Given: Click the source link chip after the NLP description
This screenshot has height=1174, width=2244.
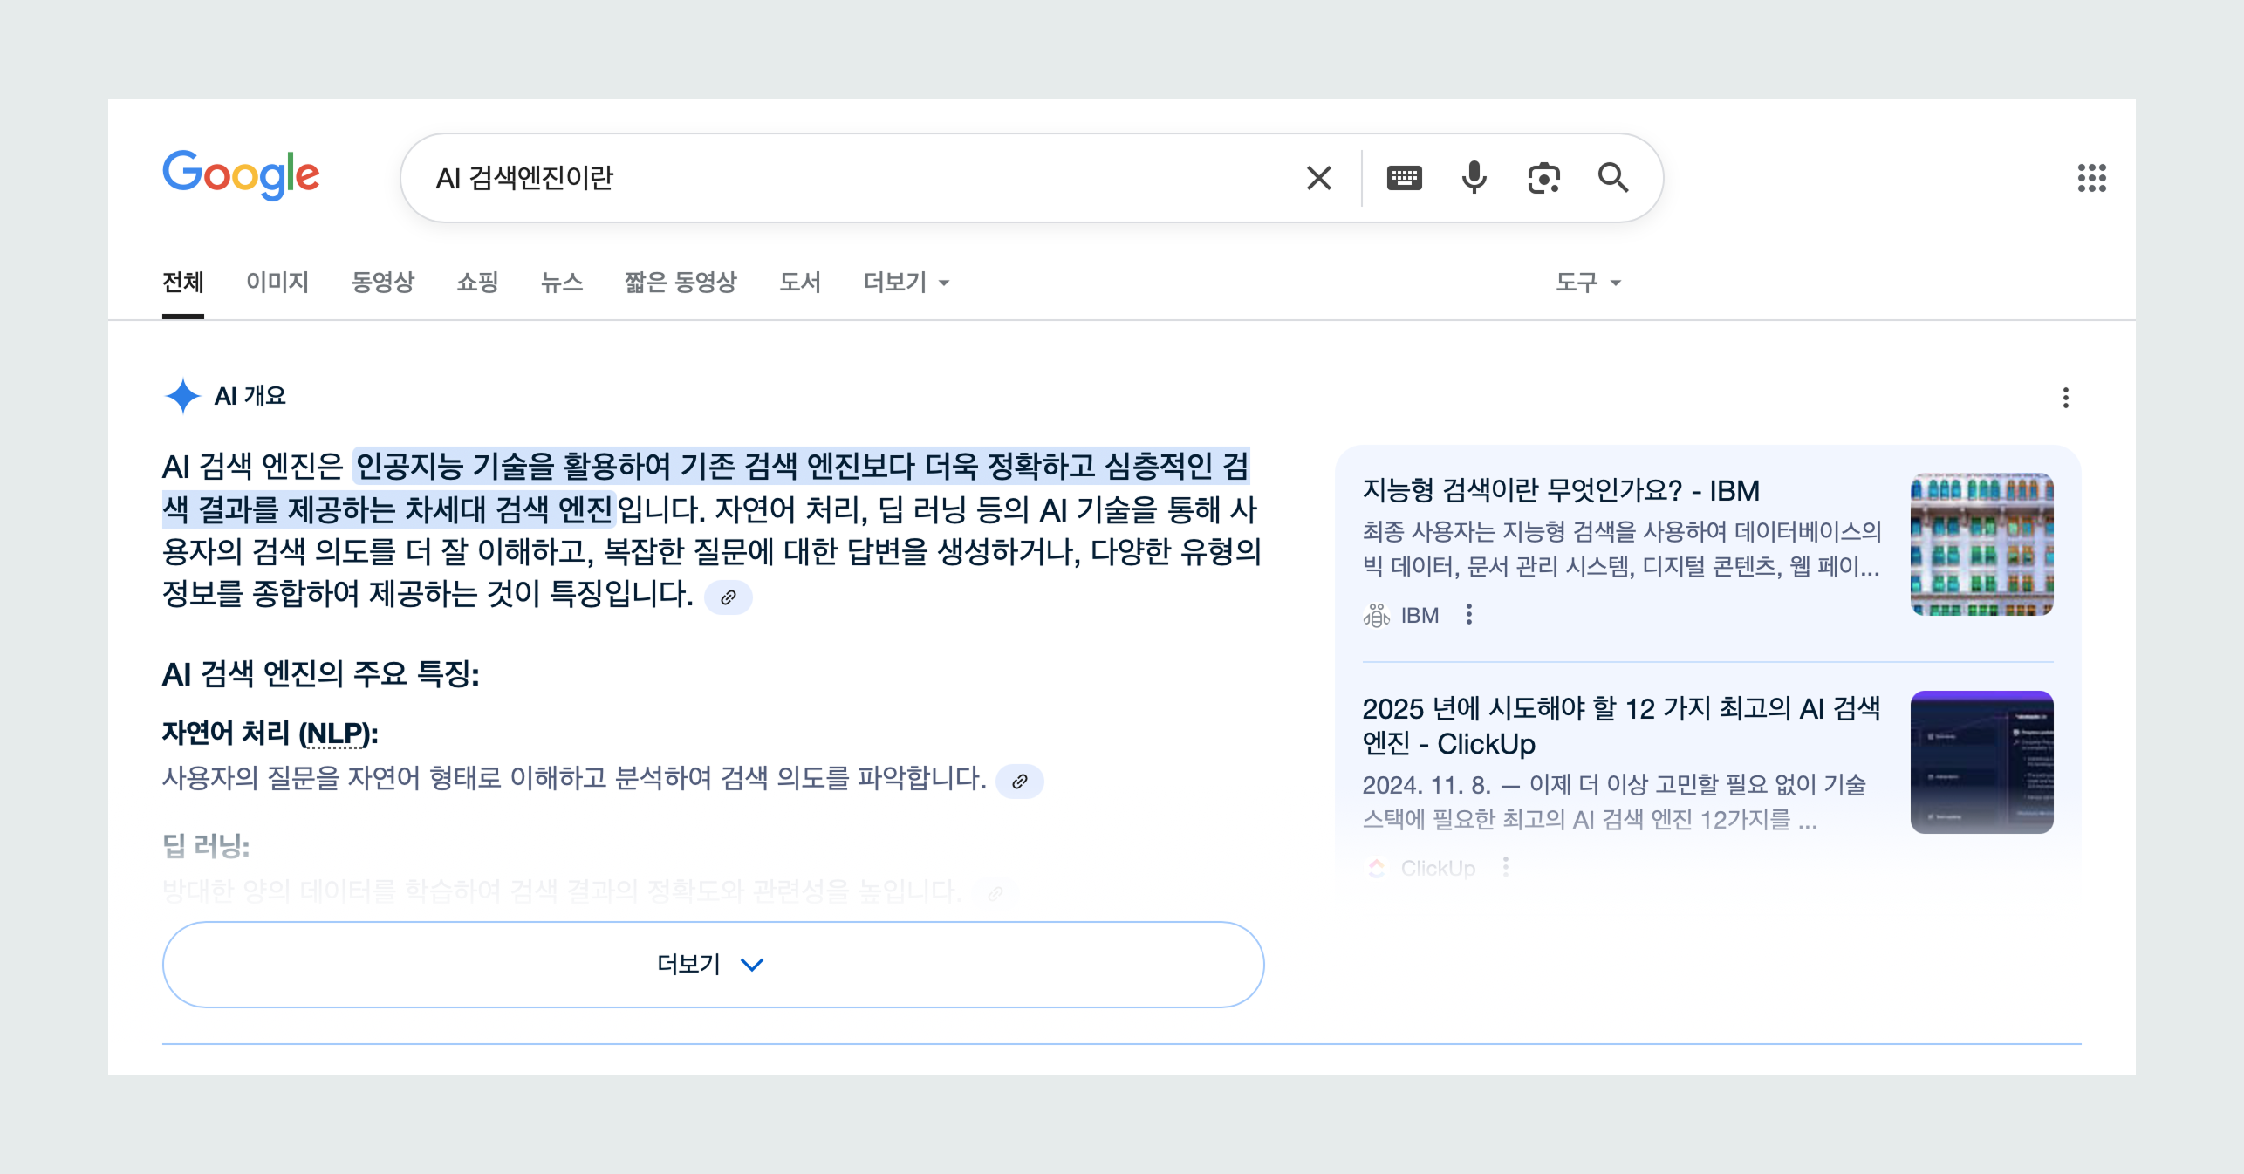Looking at the screenshot, I should [x=1020, y=781].
